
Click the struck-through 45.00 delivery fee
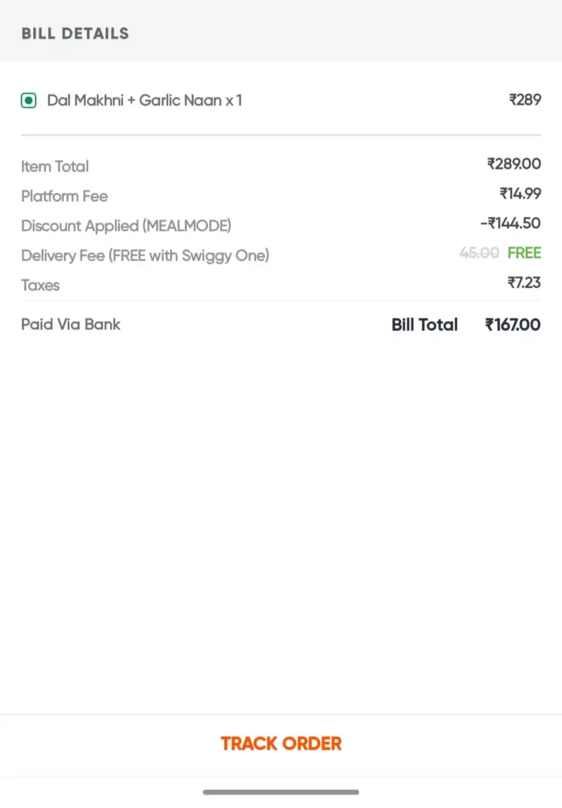[479, 253]
